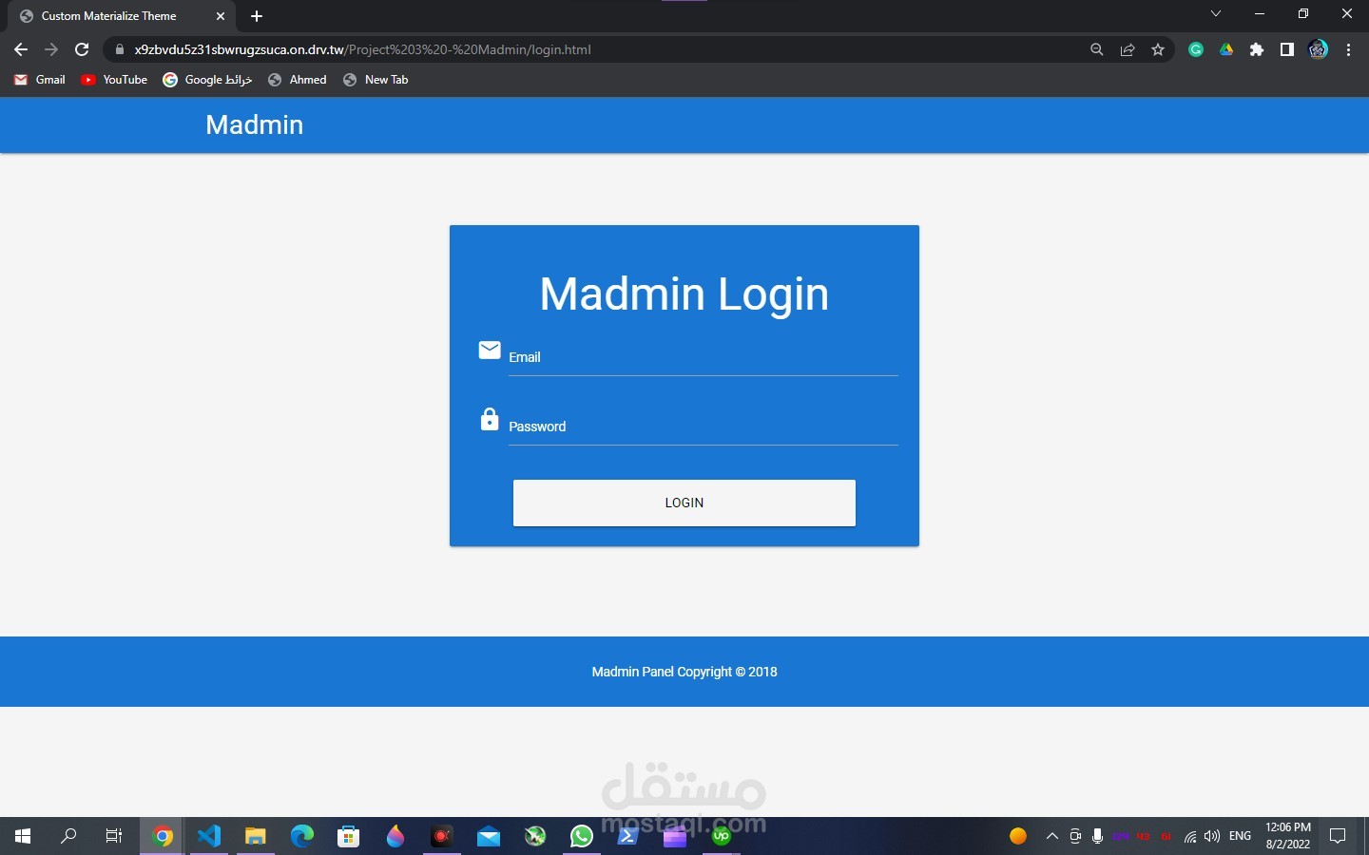Open Visual Studio Code from the taskbar

coord(209,836)
